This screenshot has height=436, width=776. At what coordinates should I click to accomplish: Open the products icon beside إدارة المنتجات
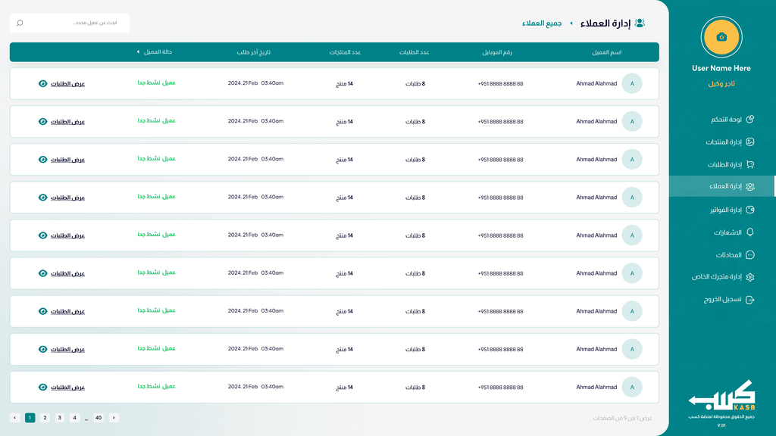(750, 142)
